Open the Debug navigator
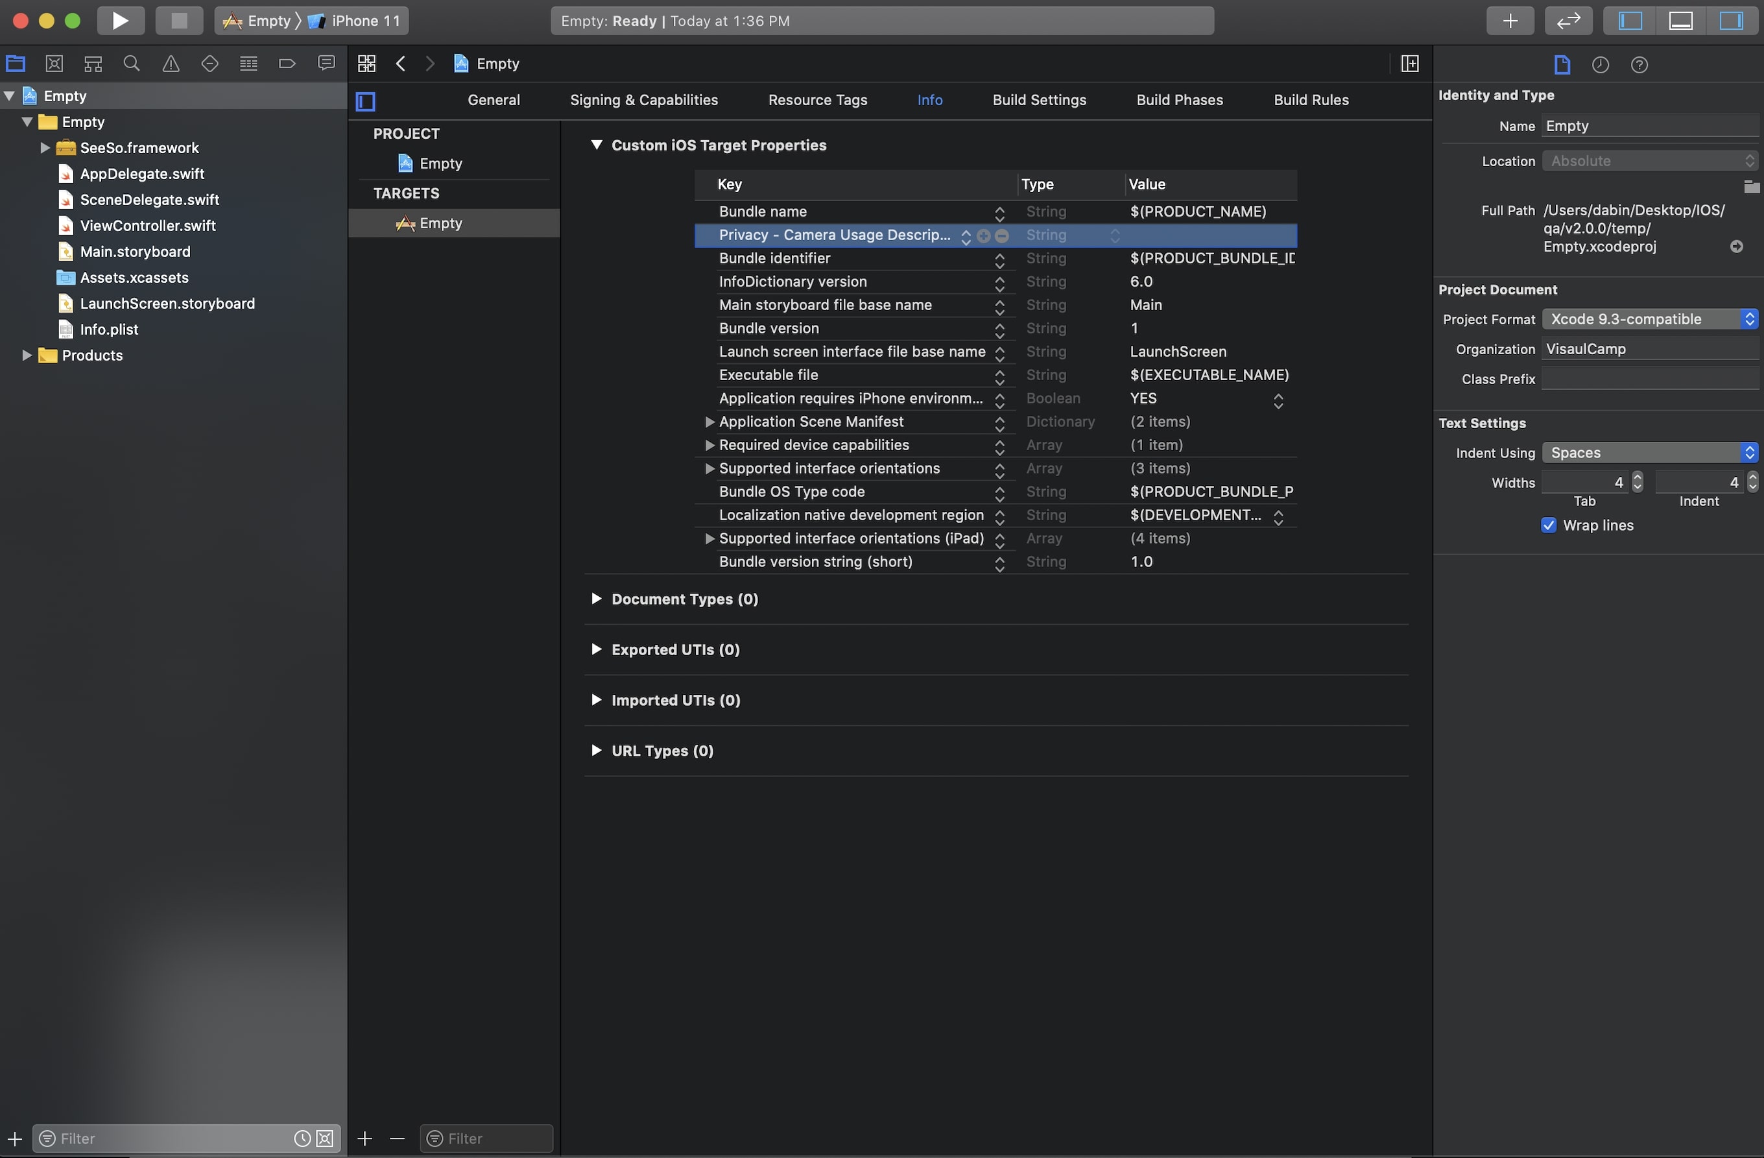The image size is (1764, 1158). coord(248,64)
